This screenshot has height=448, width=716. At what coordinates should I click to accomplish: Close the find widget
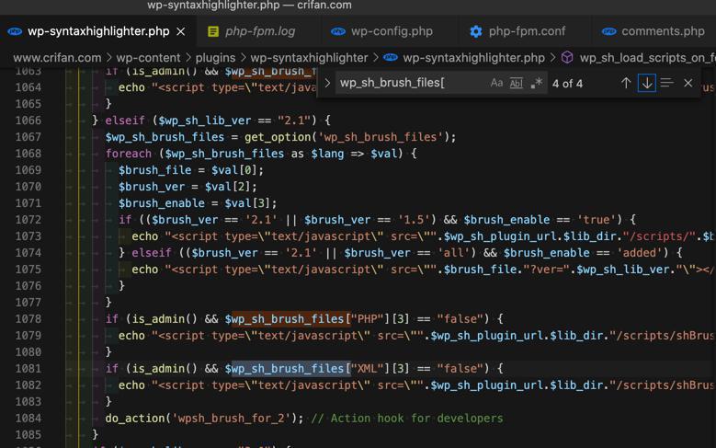click(688, 83)
